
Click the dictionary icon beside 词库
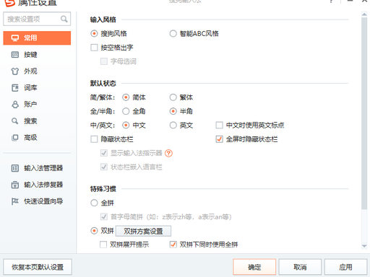(x=15, y=88)
